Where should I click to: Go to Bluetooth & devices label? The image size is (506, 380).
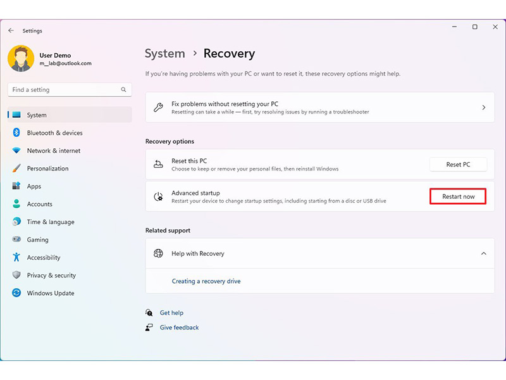[x=55, y=133]
